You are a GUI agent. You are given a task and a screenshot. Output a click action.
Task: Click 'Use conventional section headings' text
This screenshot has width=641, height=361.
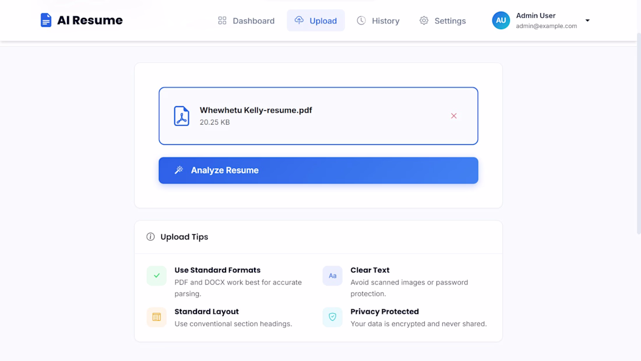point(234,324)
